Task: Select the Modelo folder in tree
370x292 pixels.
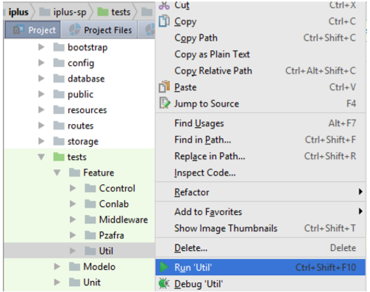Action: pyautogui.click(x=99, y=266)
